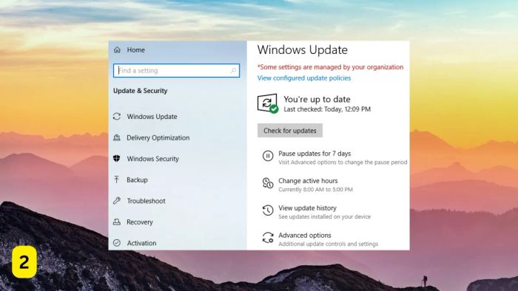The width and height of the screenshot is (518, 291).
Task: Click the update history clock icon
Action: (268, 210)
